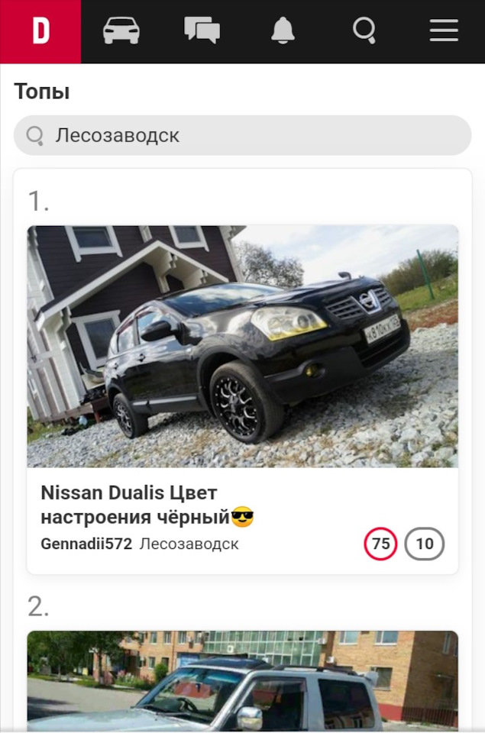Open the cars section icon

pos(121,31)
